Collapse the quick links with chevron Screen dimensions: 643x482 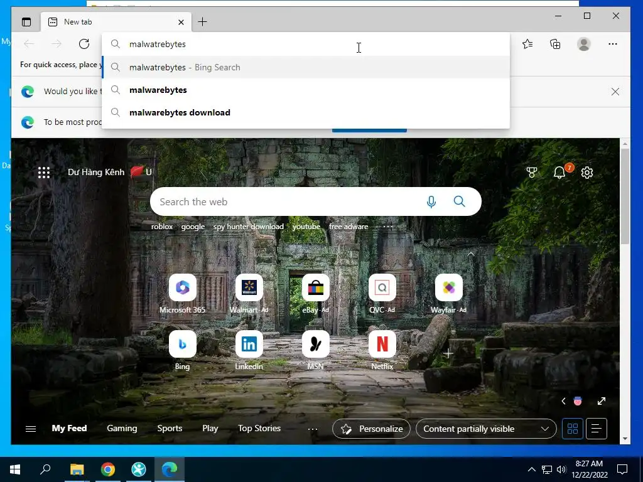pyautogui.click(x=471, y=254)
